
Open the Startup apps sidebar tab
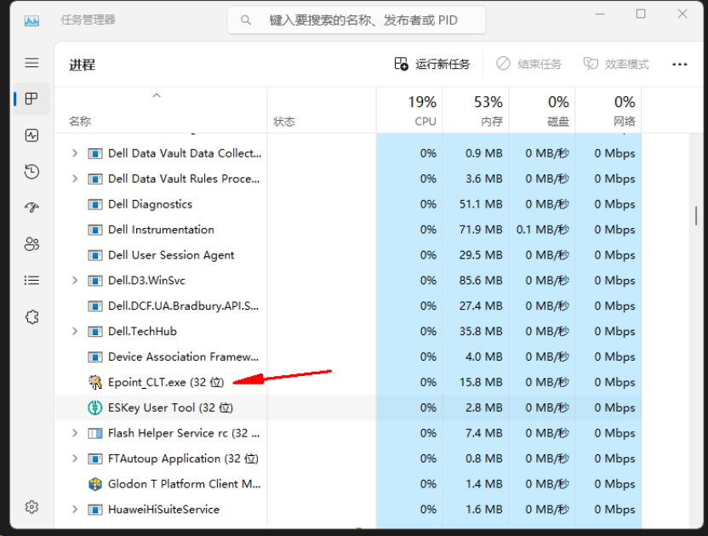(31, 208)
